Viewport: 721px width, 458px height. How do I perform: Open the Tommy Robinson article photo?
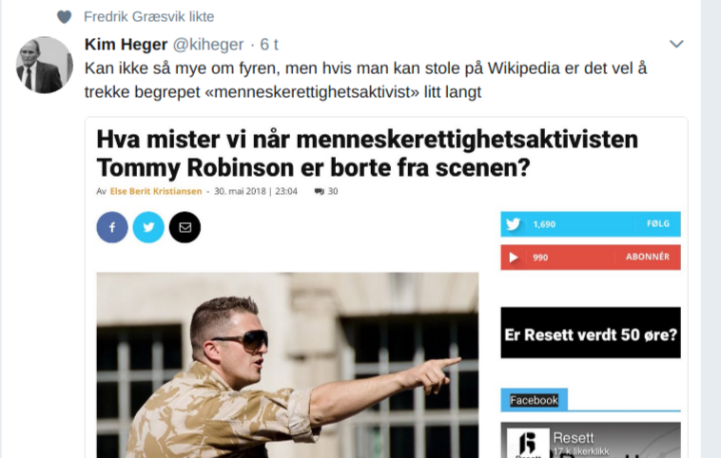coord(287,365)
